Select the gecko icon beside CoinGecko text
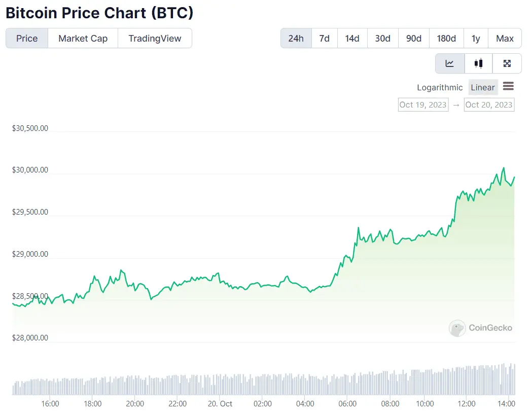 [x=457, y=328]
